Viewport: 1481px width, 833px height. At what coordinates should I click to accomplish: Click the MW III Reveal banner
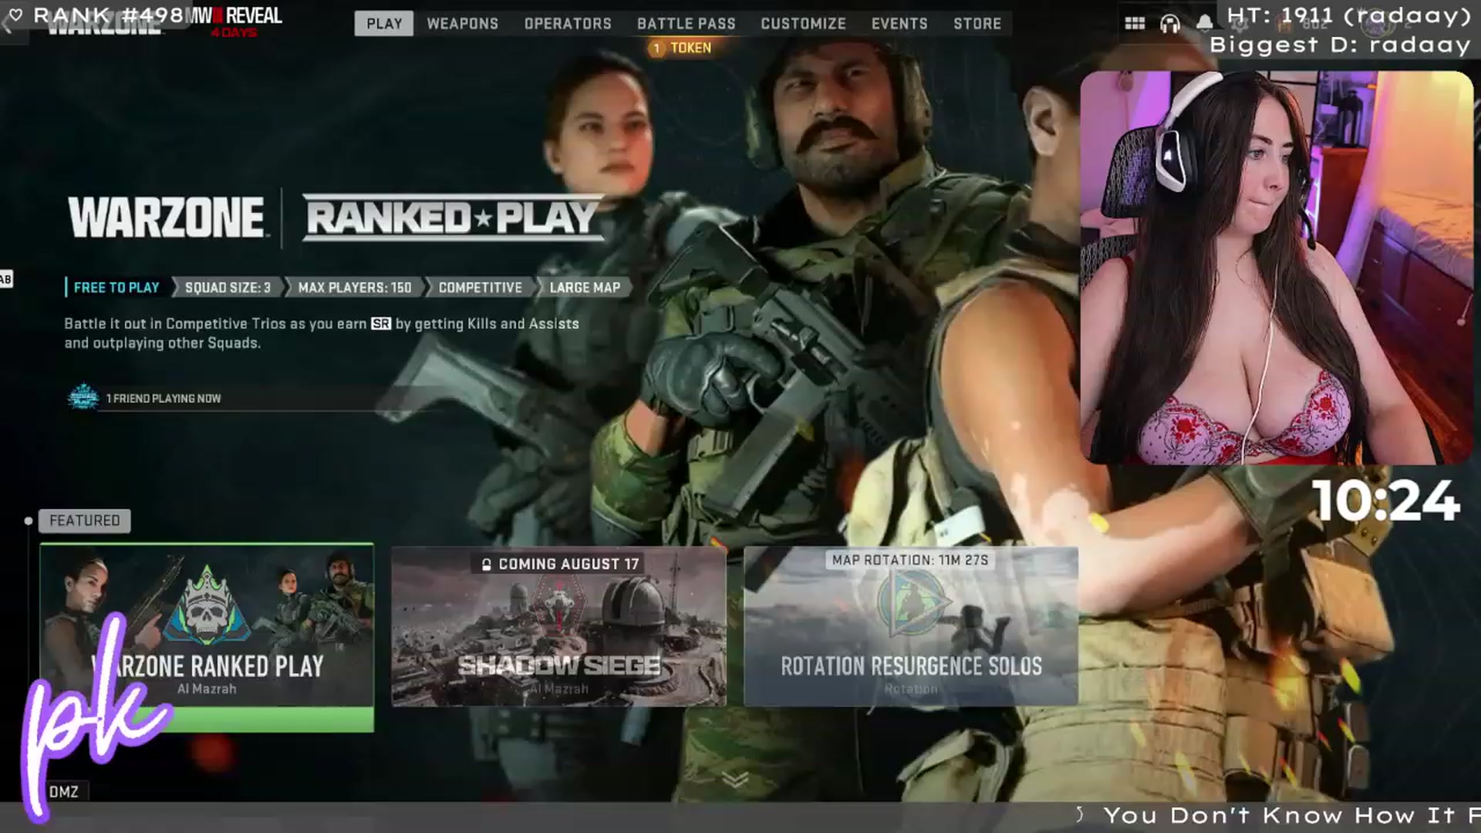point(235,22)
